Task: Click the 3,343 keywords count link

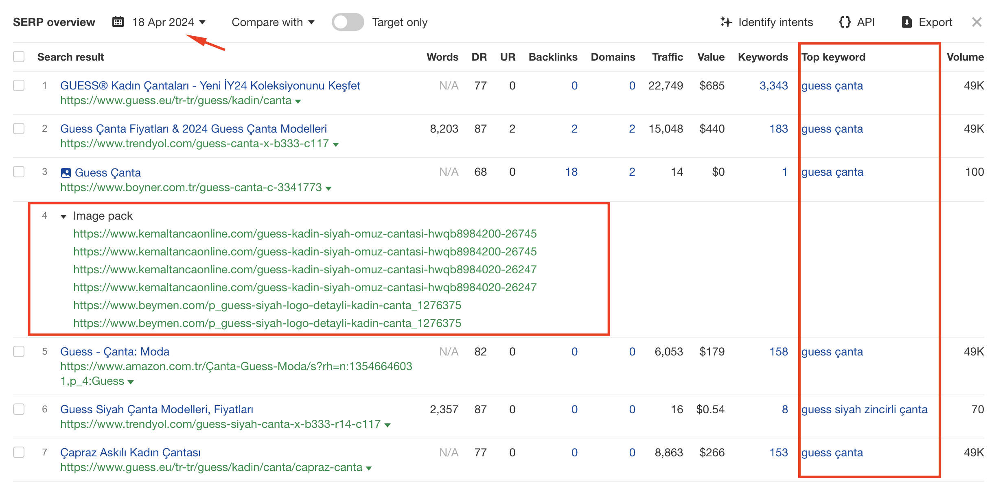Action: pos(773,86)
